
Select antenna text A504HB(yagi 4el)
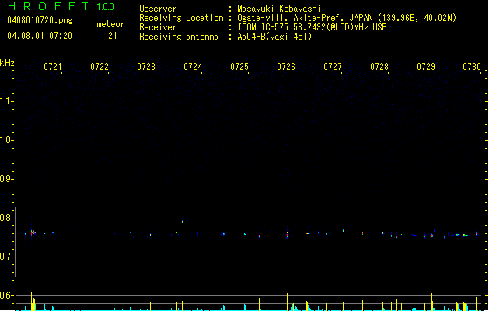coord(274,37)
